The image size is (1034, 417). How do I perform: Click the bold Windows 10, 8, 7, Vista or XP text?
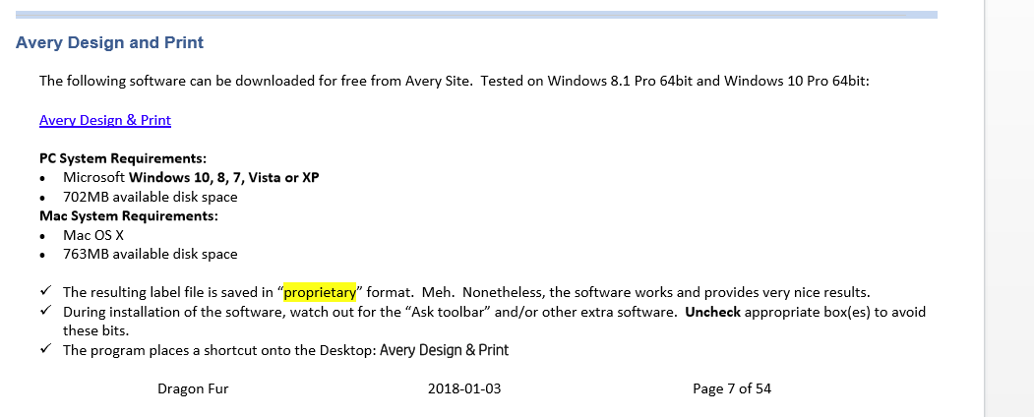tap(223, 178)
